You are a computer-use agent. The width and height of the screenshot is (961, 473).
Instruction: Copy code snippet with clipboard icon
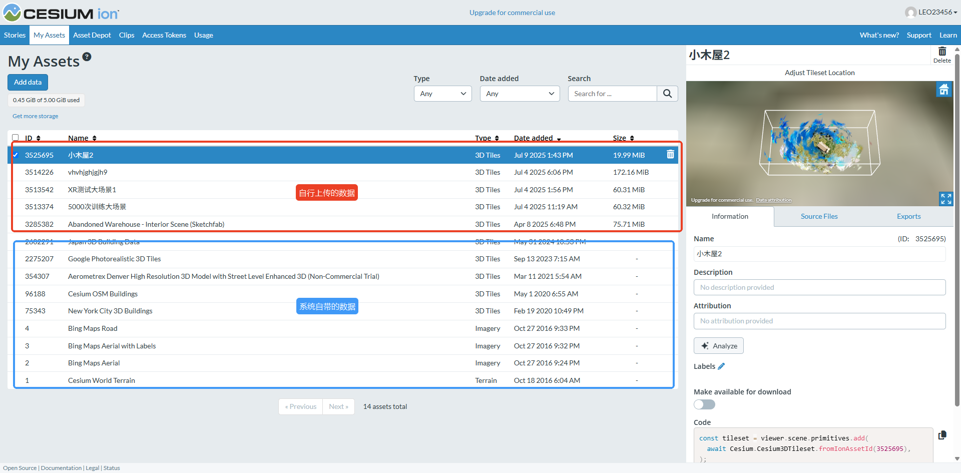coord(942,435)
